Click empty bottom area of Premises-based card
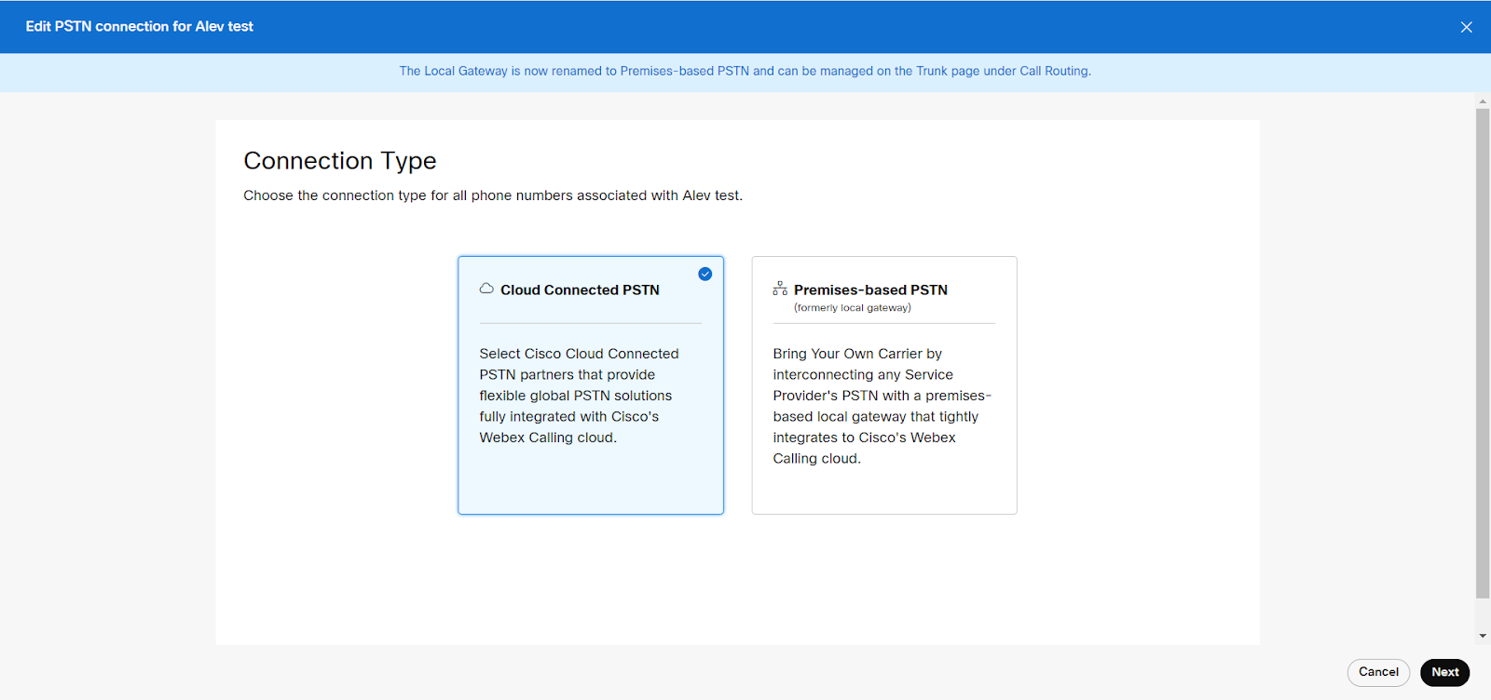Viewport: 1491px width, 700px height. click(883, 491)
